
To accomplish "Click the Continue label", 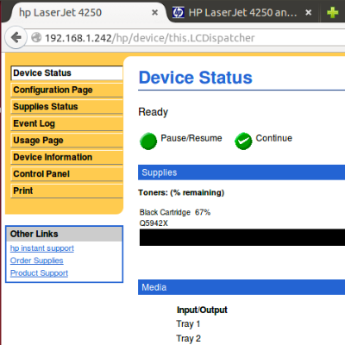I will point(273,138).
